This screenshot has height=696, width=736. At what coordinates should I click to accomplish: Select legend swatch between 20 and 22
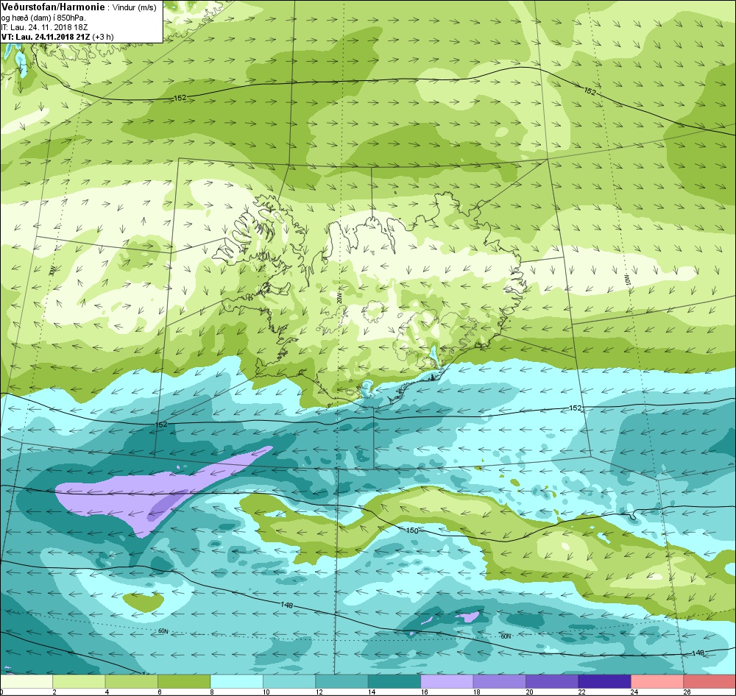pos(552,681)
